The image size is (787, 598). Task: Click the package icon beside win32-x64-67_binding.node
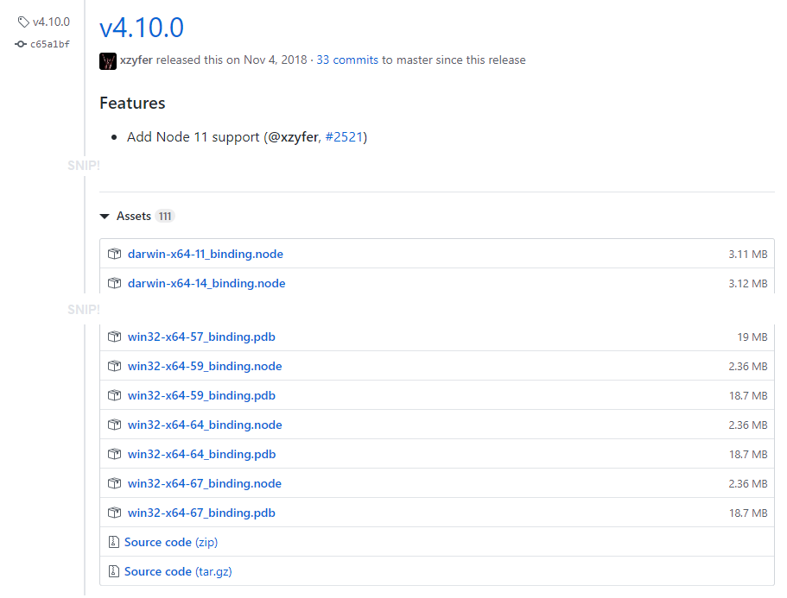[114, 483]
